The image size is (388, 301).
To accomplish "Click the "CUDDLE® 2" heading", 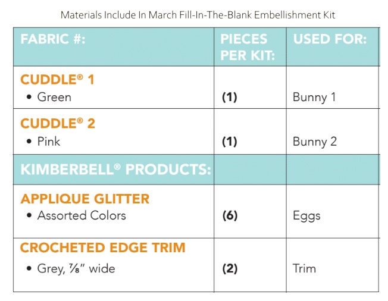I will pyautogui.click(x=58, y=124).
